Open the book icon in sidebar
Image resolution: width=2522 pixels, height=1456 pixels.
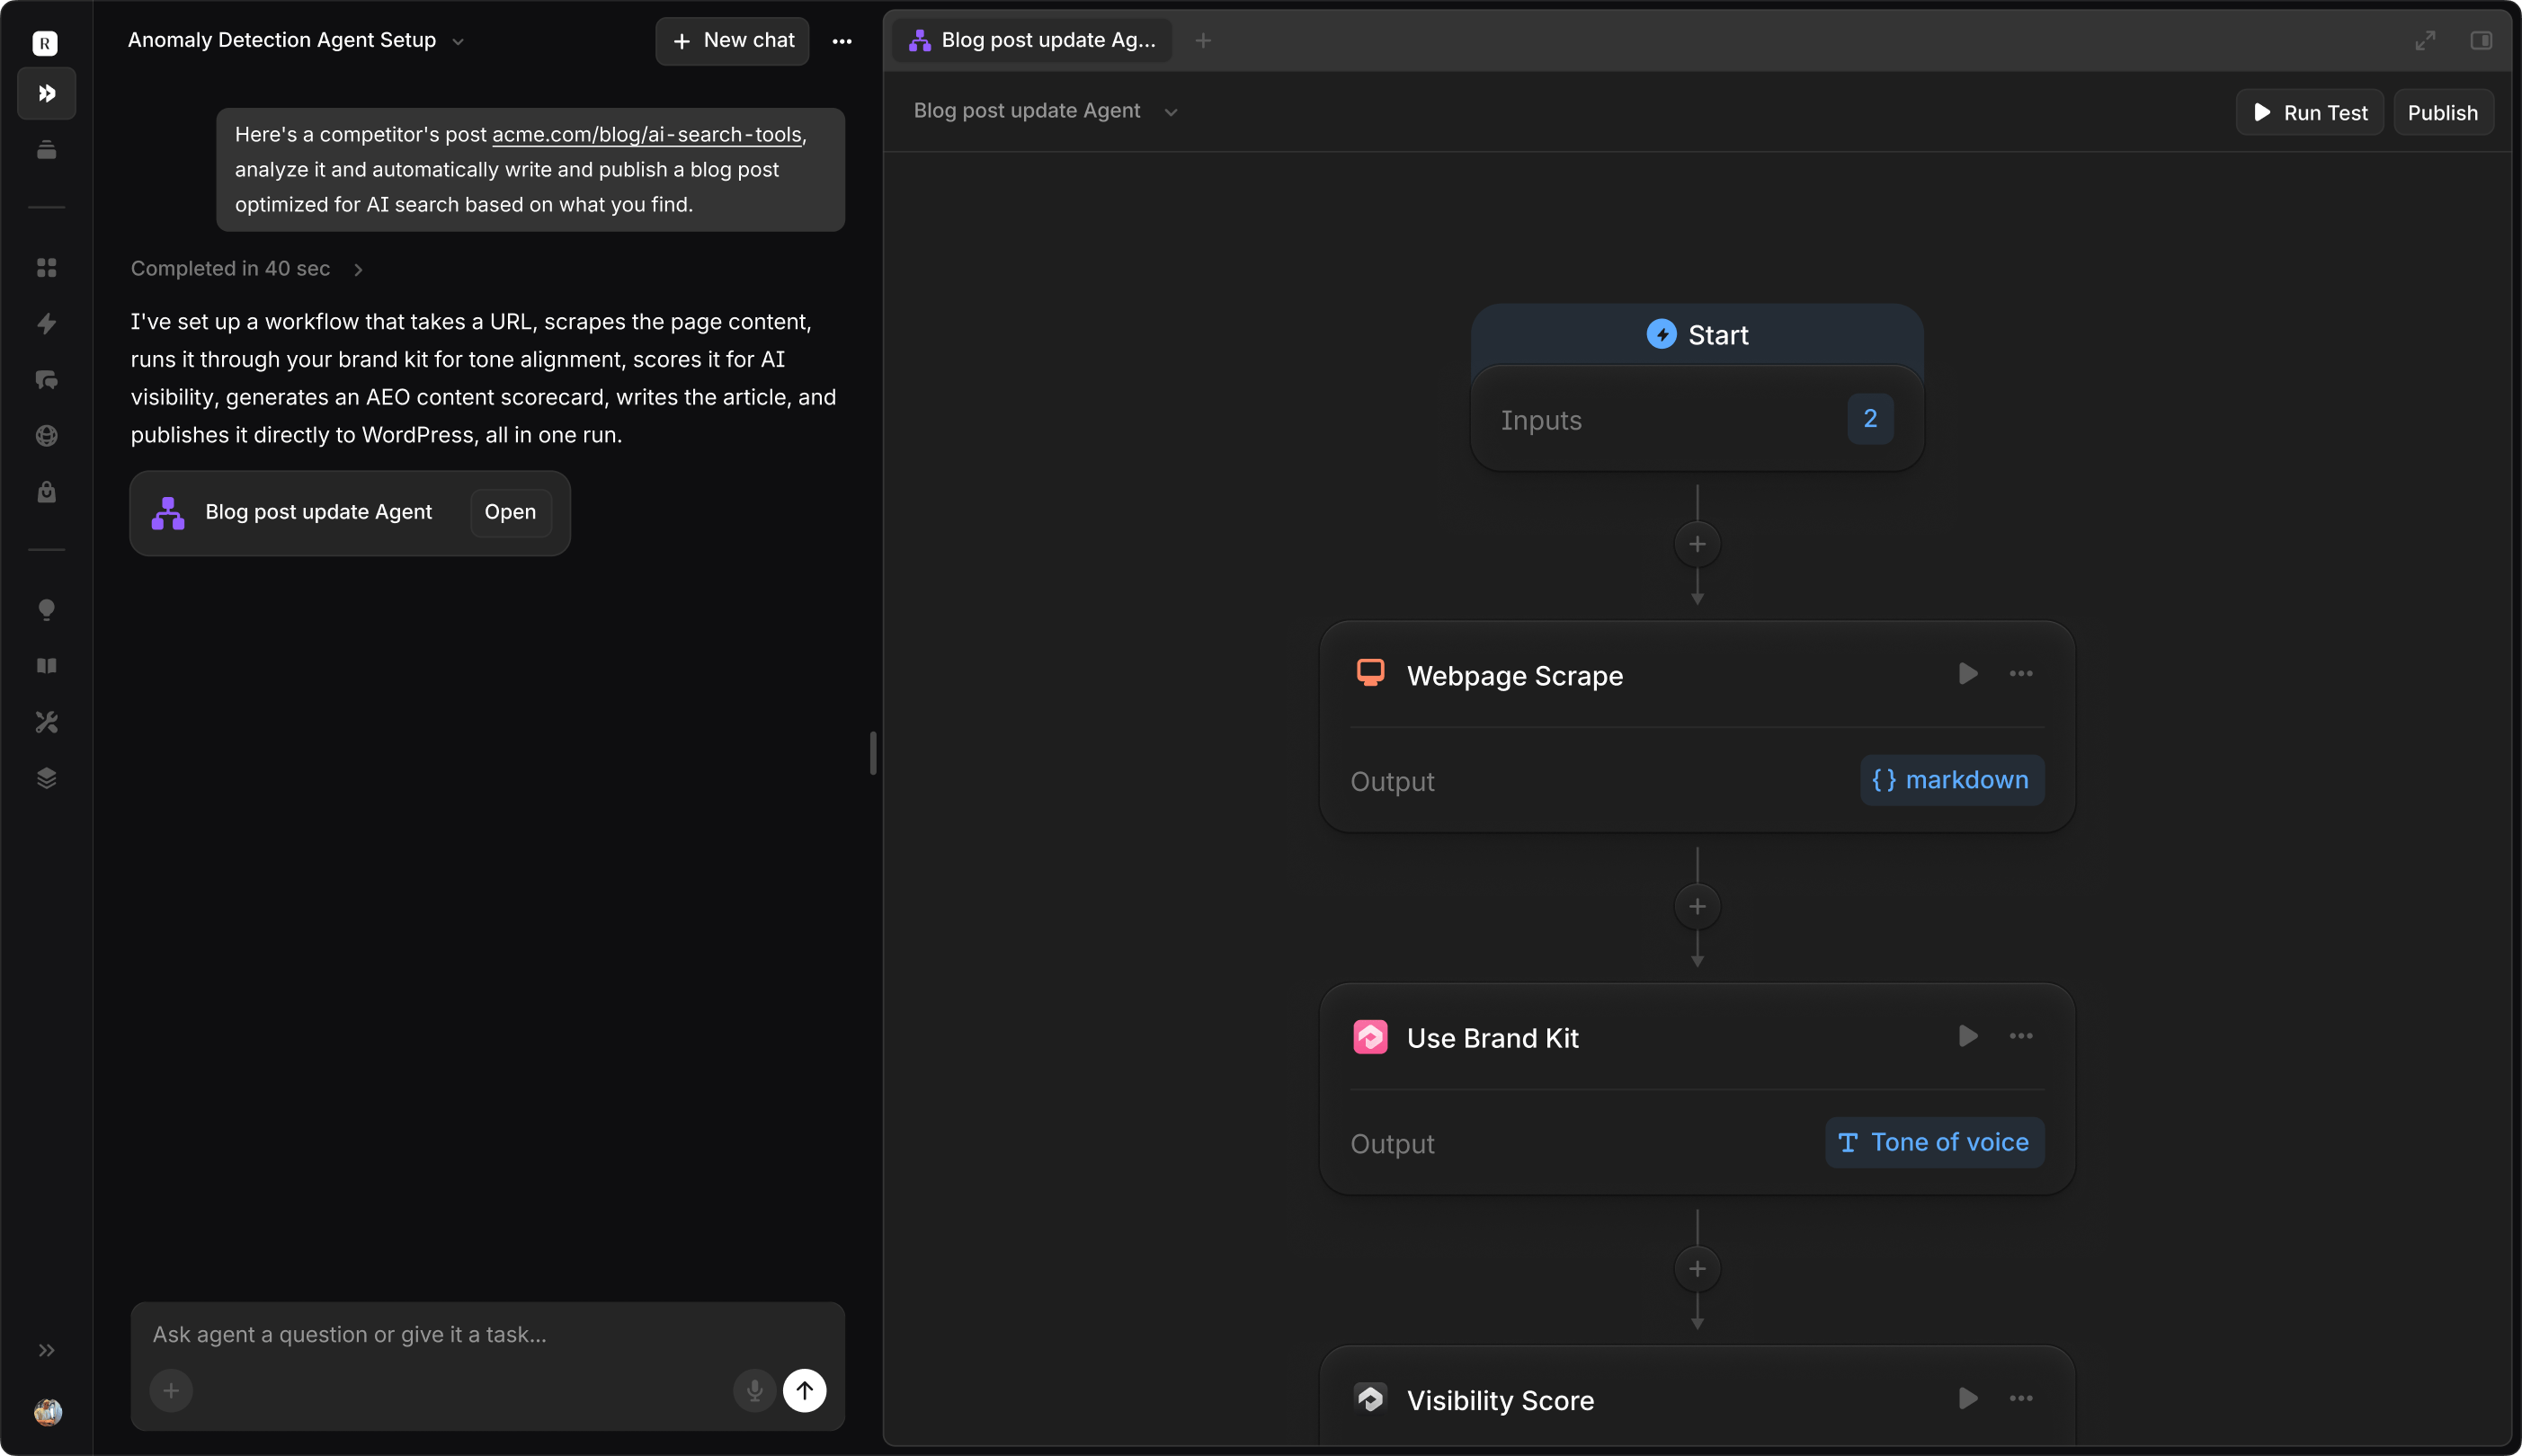(x=46, y=665)
